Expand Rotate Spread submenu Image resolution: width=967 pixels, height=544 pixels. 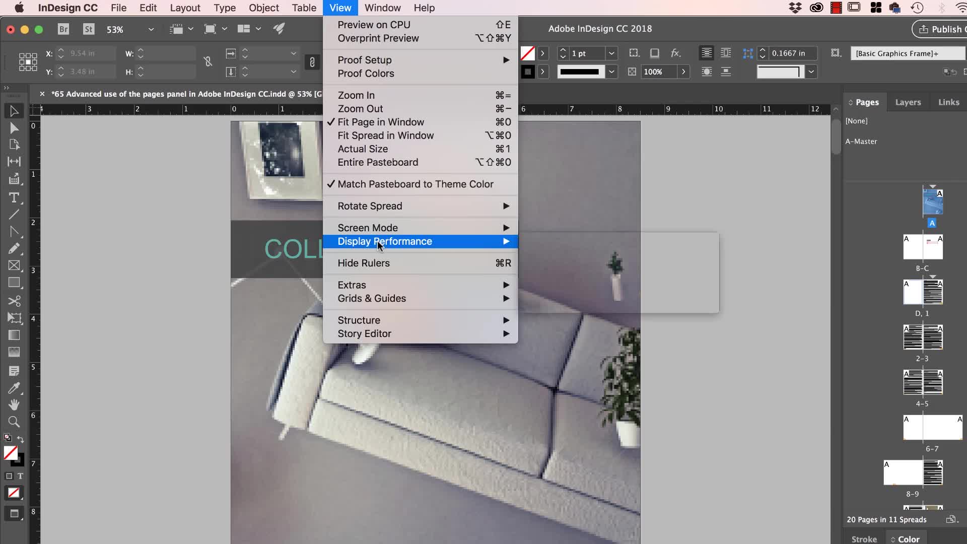coord(420,206)
